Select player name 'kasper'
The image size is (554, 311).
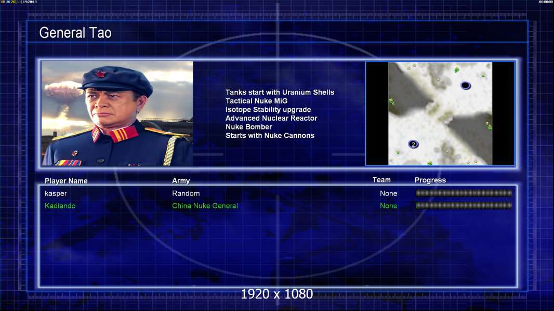[56, 193]
